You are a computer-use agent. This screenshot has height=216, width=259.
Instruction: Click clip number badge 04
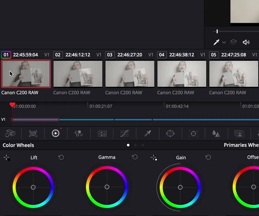click(x=162, y=55)
